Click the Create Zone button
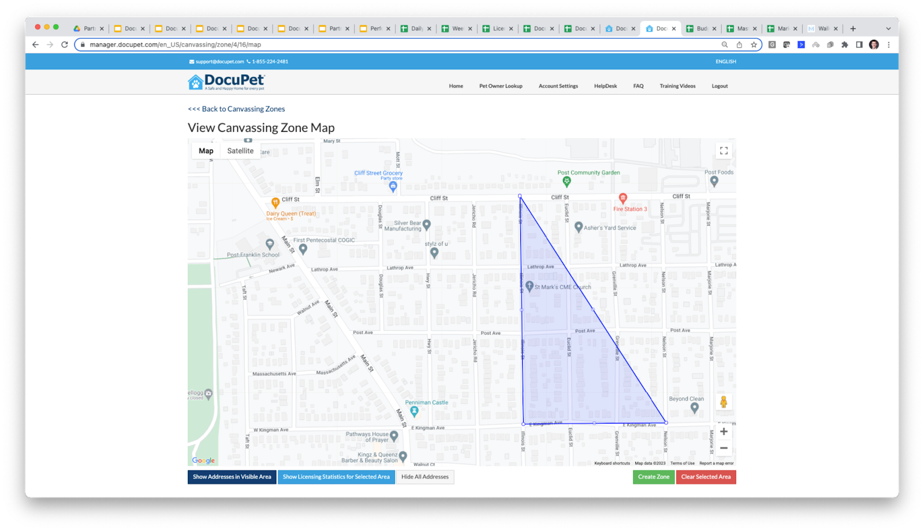Viewport: 924px width, 531px height. 653,477
